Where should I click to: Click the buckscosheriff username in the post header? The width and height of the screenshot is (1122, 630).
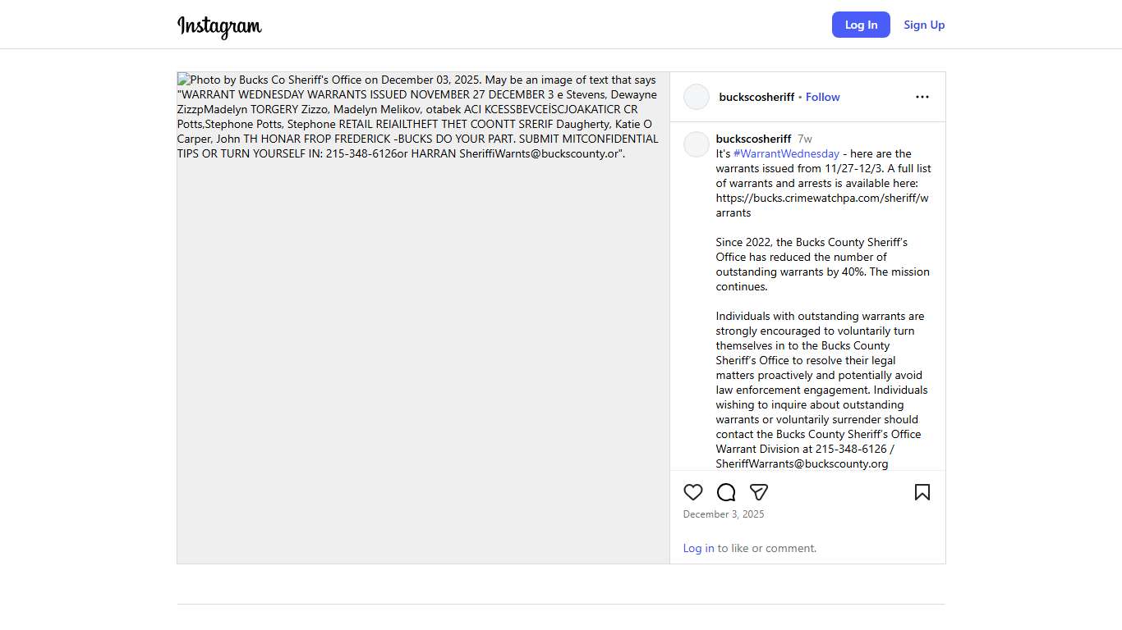tap(756, 97)
